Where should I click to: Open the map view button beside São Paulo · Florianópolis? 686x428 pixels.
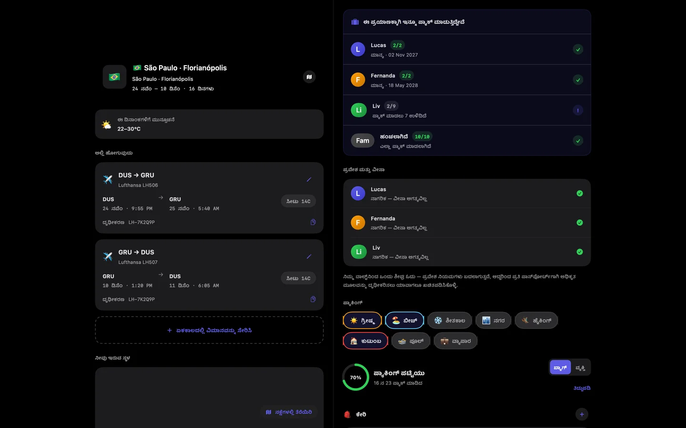point(309,77)
